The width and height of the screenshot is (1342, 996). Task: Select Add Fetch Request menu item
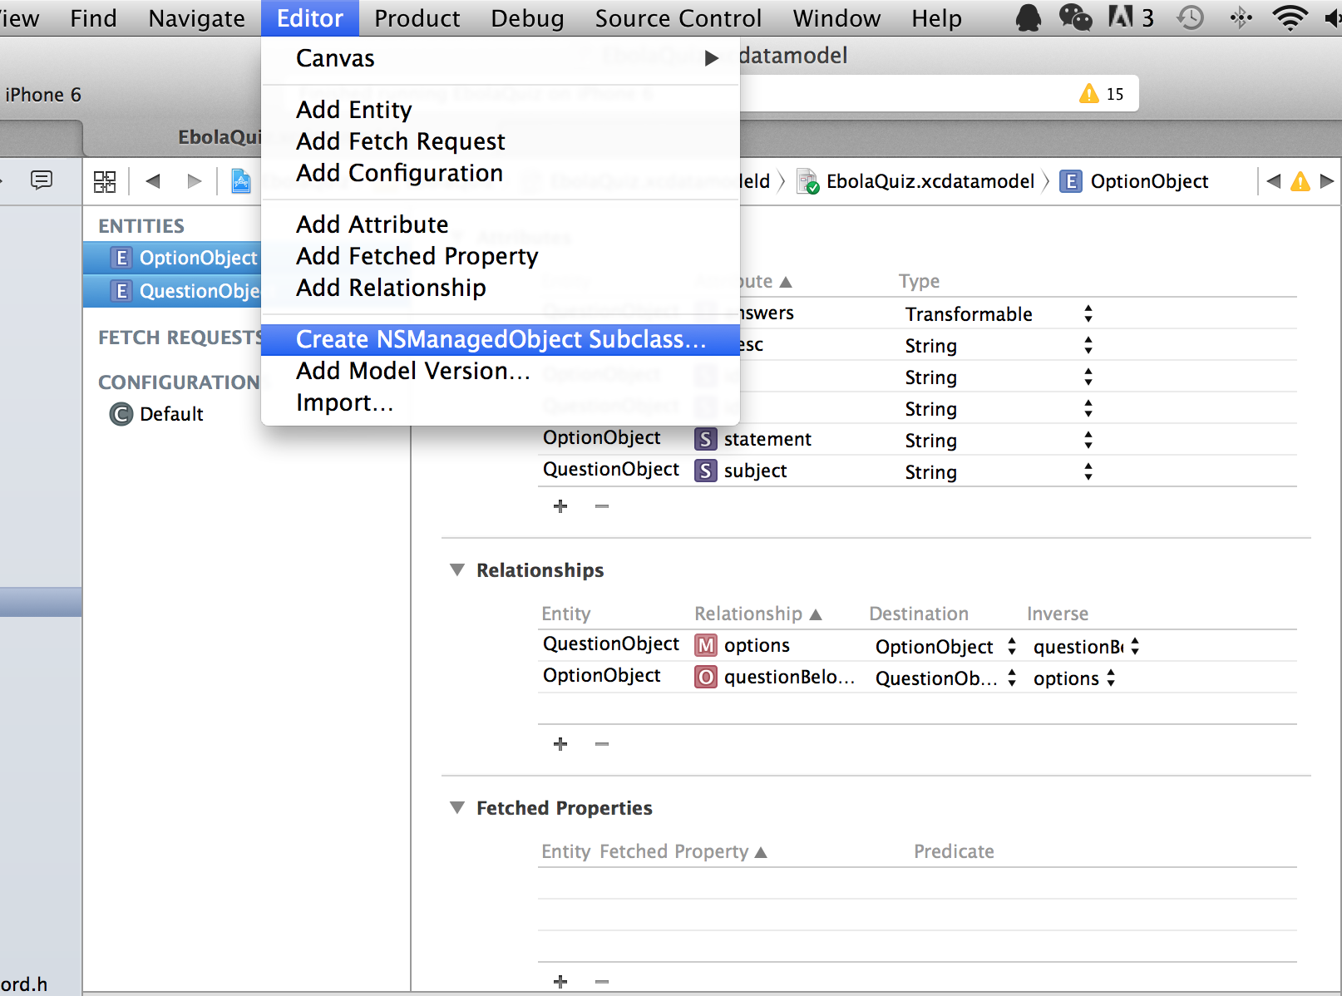(x=500, y=141)
